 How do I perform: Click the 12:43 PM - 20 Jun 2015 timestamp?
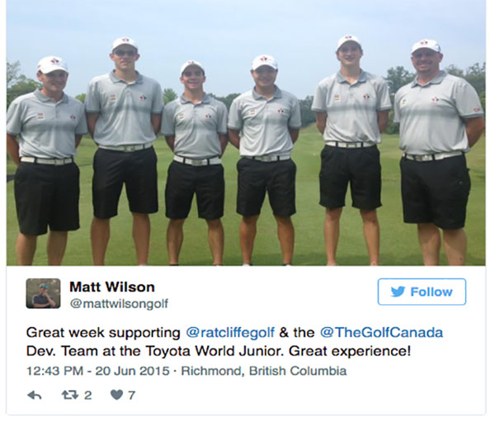tap(98, 371)
